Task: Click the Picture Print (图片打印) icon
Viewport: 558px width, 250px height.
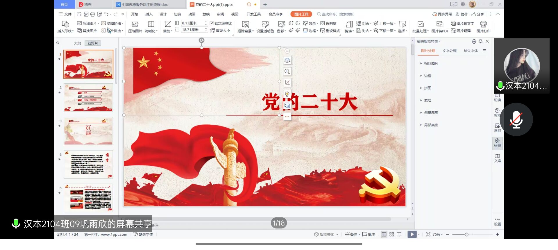Action: pos(483,26)
